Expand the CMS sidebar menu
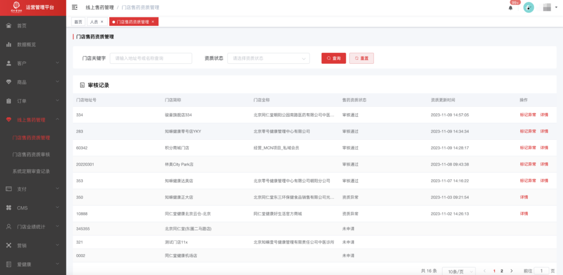This screenshot has width=563, height=275. click(x=57, y=208)
